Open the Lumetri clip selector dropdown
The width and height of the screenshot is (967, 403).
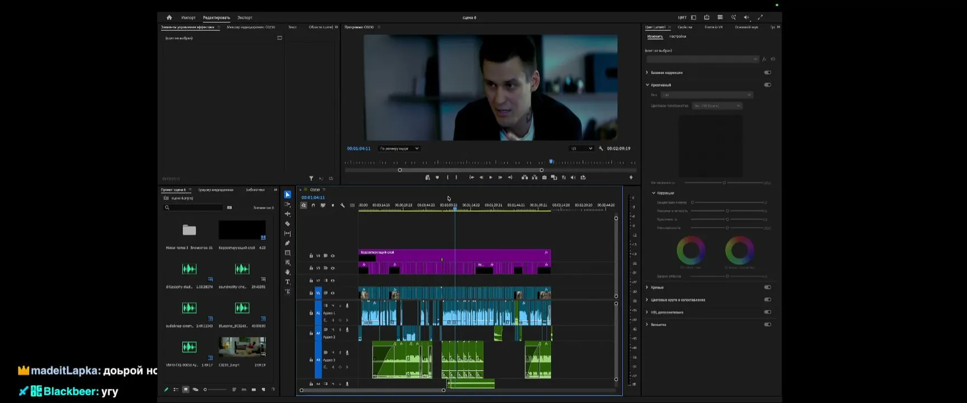pyautogui.click(x=702, y=59)
